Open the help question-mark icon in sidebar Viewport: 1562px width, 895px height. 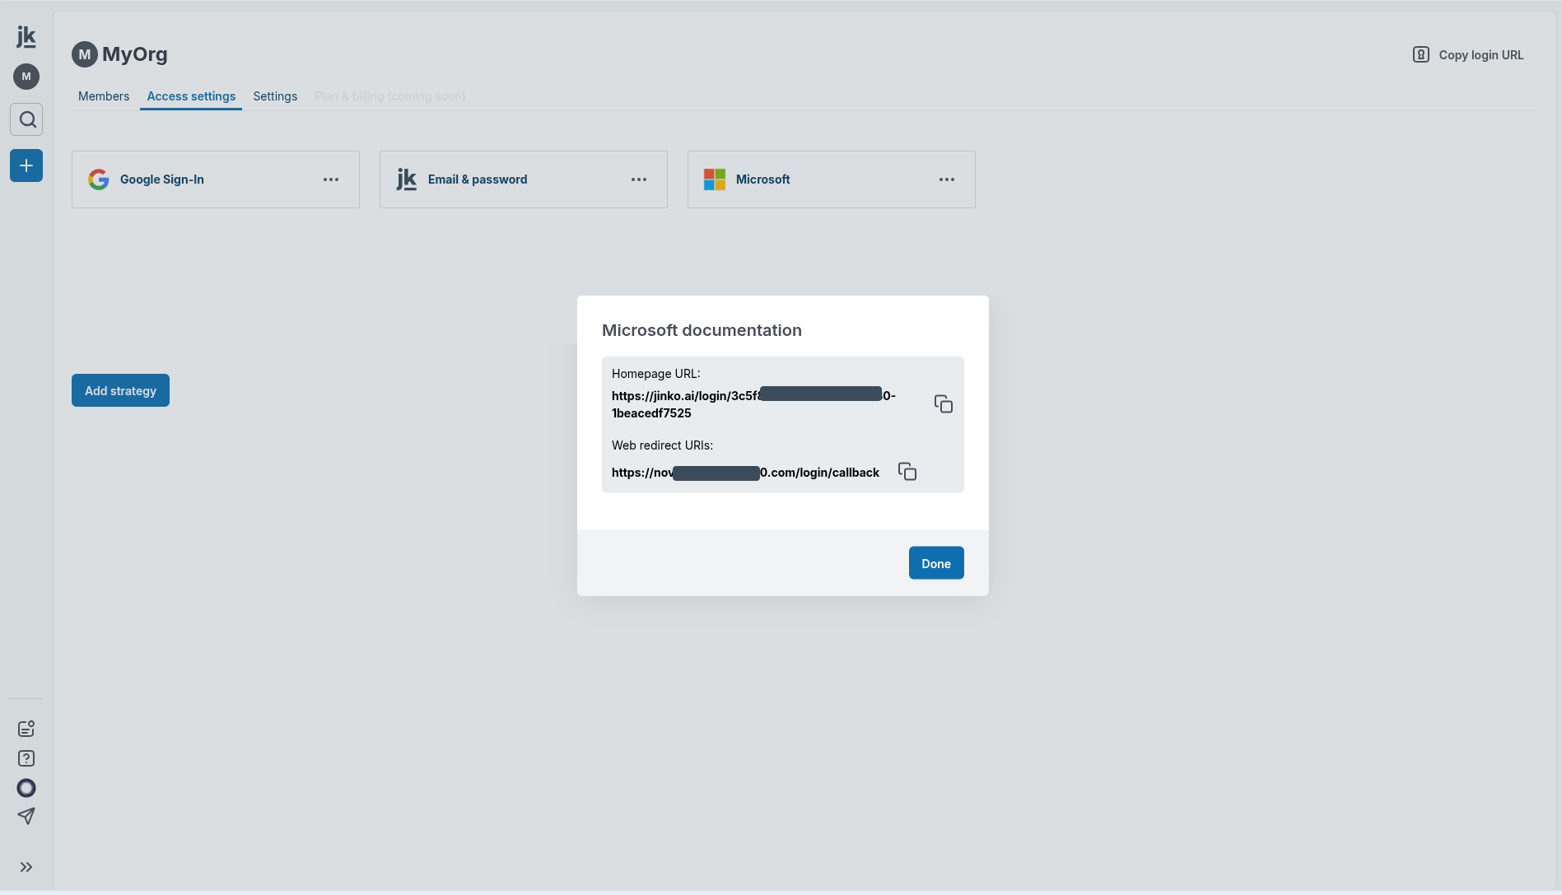coord(26,758)
